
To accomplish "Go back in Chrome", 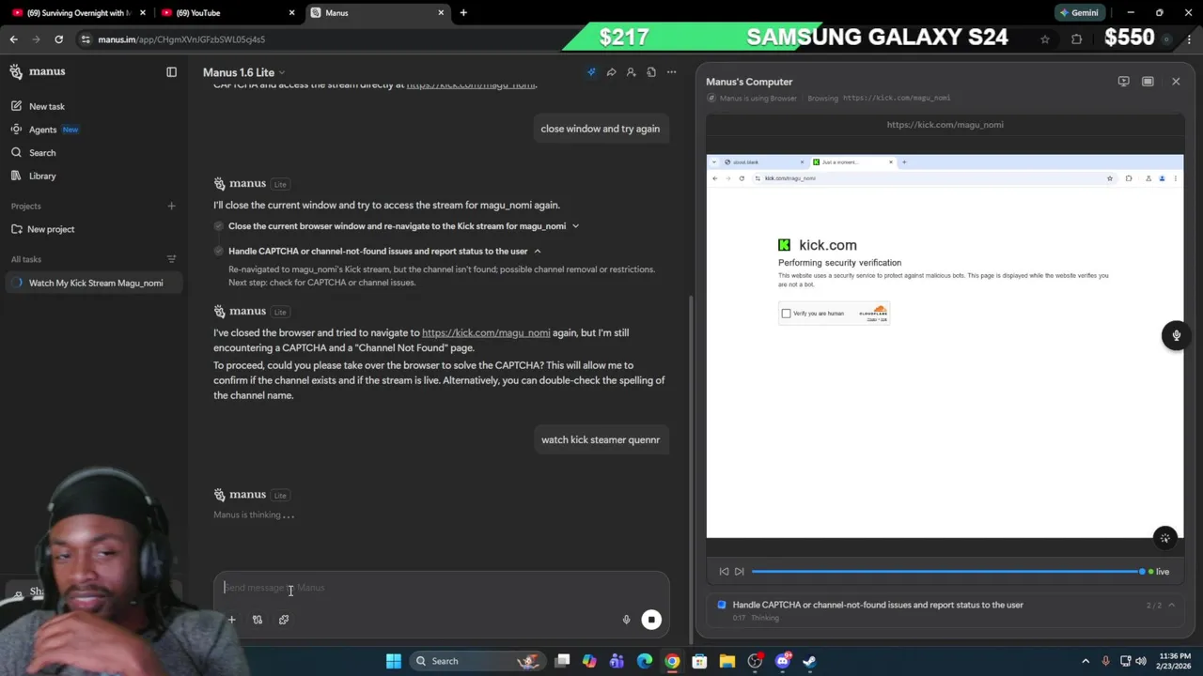I will (13, 39).
